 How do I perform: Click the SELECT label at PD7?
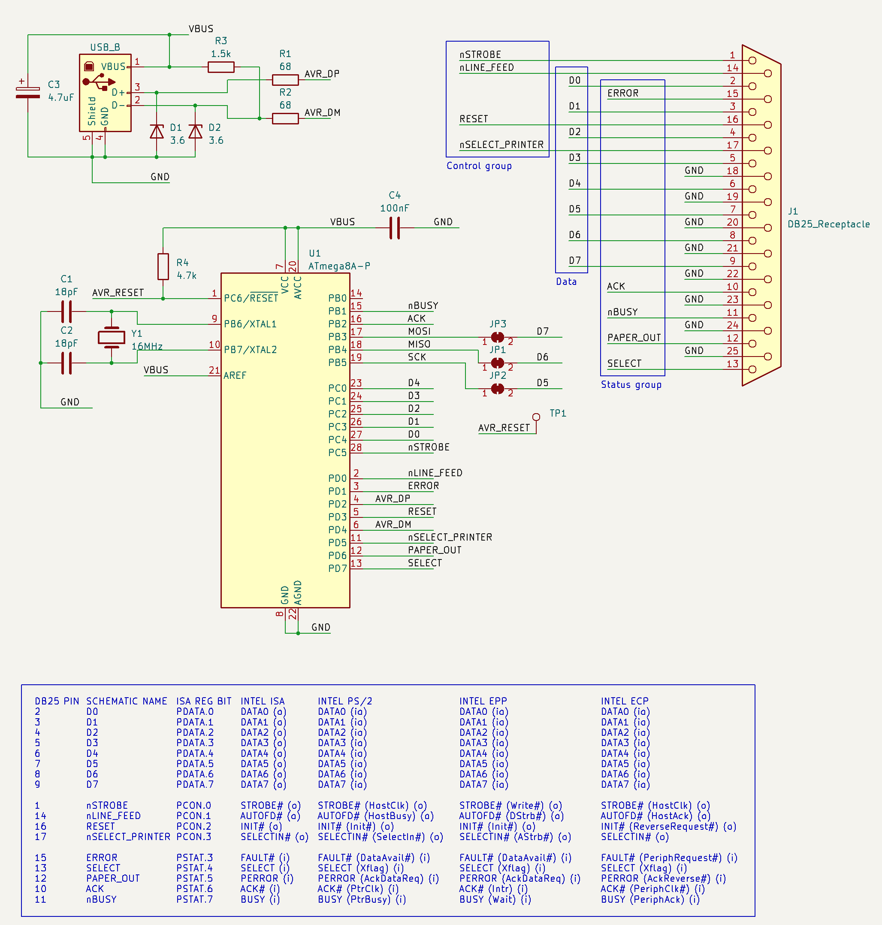coord(425,563)
